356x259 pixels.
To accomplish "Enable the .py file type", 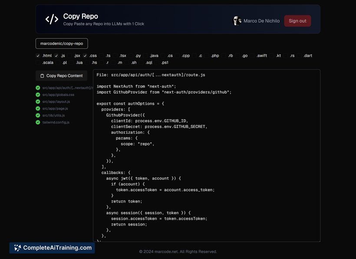I will [131, 56].
